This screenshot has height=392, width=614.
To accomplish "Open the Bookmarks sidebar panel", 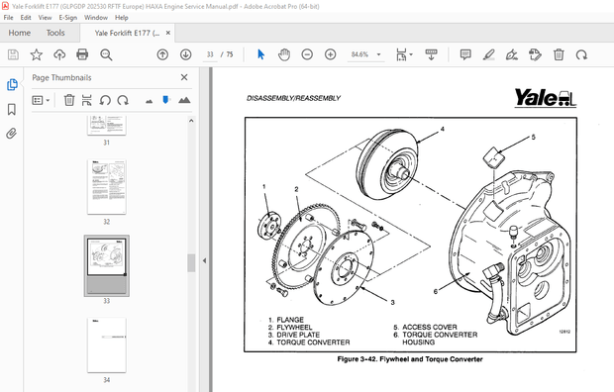I will pos(12,109).
